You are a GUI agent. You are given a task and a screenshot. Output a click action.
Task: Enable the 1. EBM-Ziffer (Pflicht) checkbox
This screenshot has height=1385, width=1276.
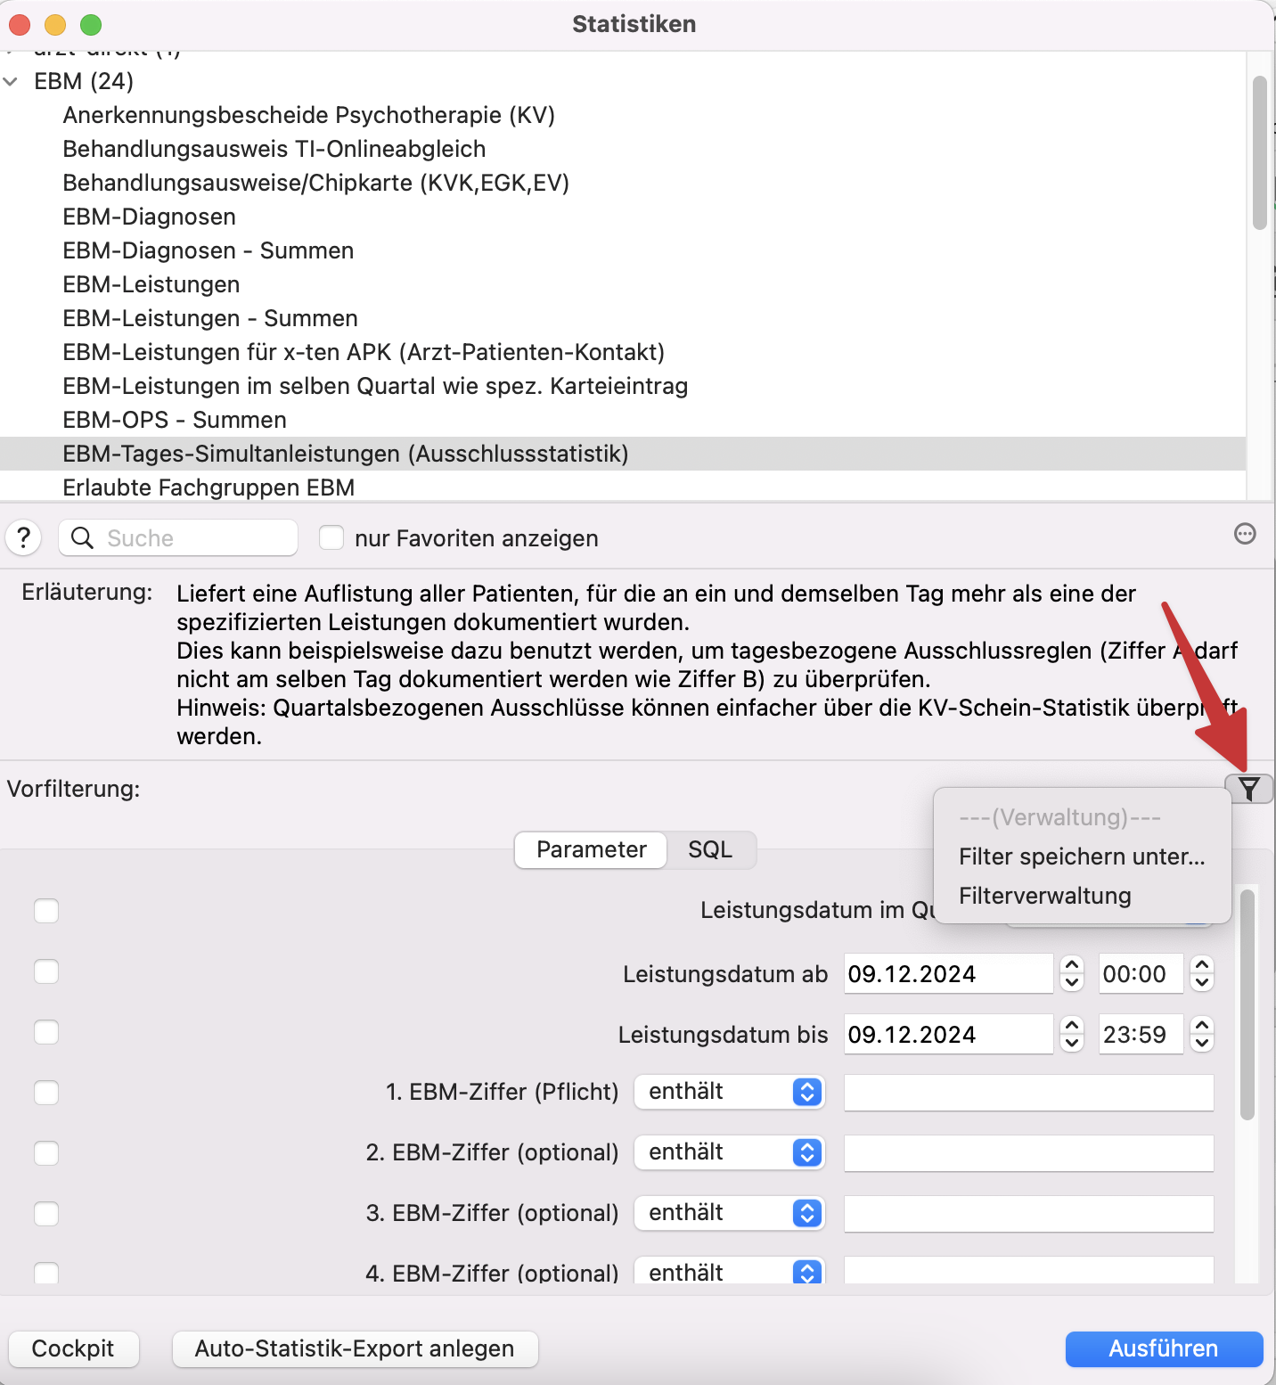tap(46, 1093)
